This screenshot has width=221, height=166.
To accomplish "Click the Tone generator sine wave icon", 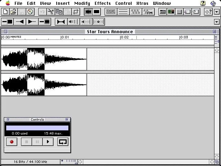I will coord(136,11).
